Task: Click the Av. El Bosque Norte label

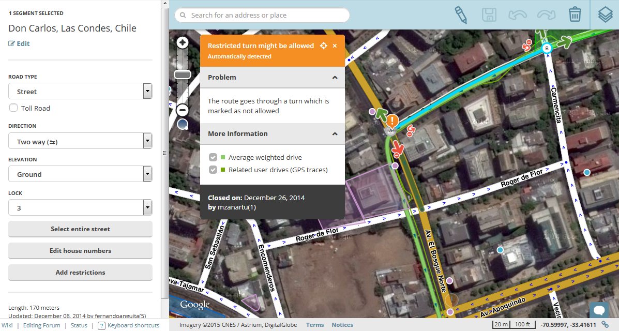Action: 435,261
